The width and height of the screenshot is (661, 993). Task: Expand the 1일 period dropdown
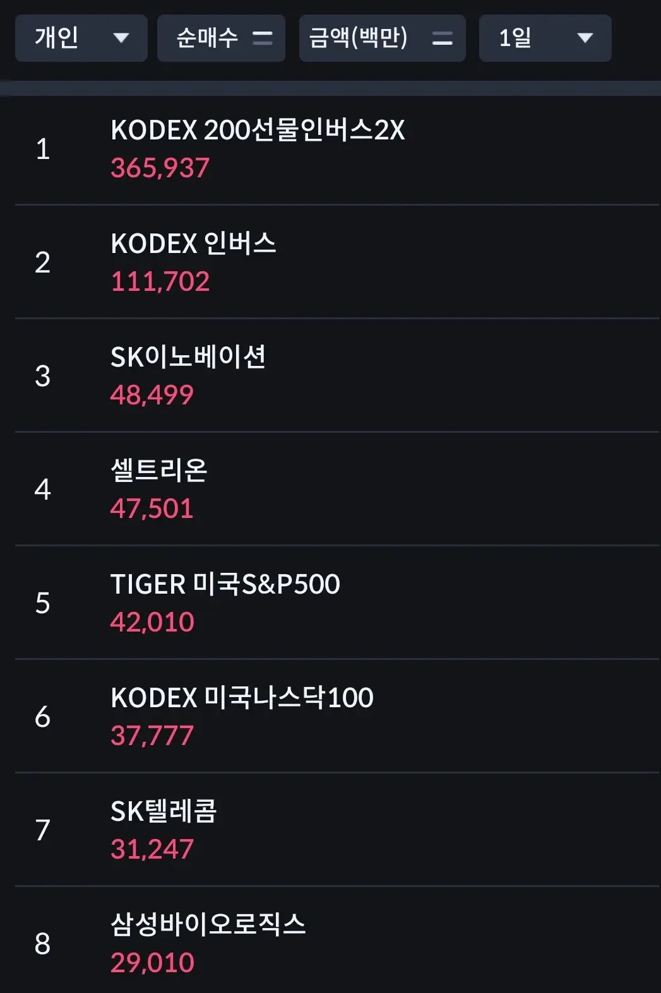[545, 38]
